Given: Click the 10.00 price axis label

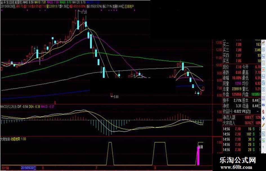Looking at the screenshot, I should [x=219, y=65].
